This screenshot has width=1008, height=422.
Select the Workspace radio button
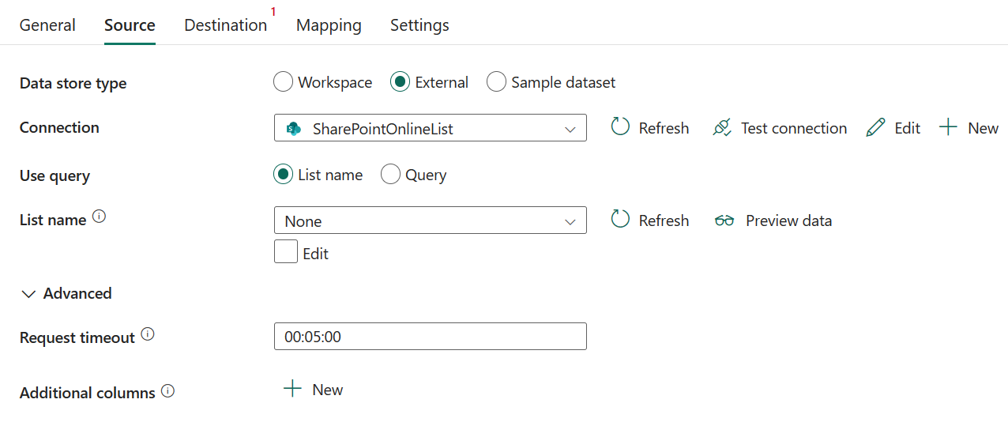point(283,82)
